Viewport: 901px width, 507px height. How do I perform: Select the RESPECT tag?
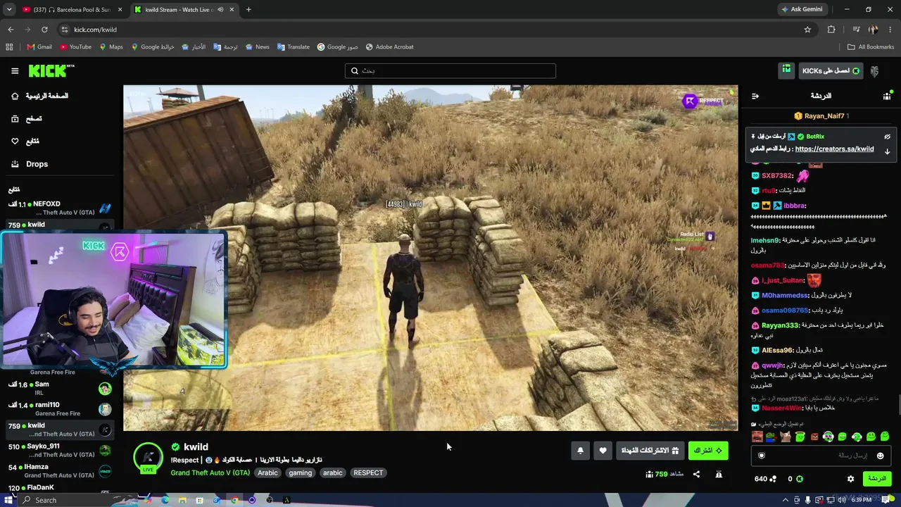tap(368, 472)
